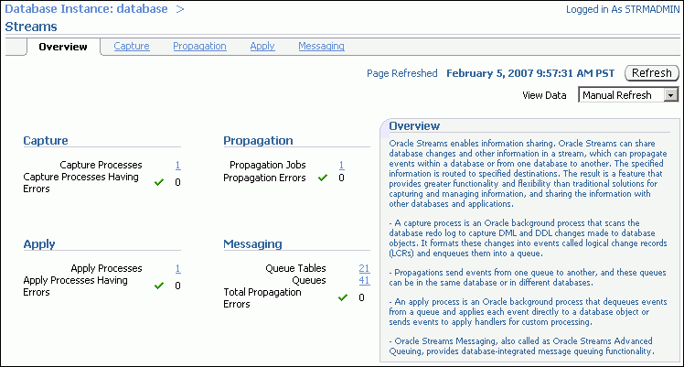Viewport: 684px width, 367px height.
Task: Click the Page Refreshed label
Action: pos(401,73)
